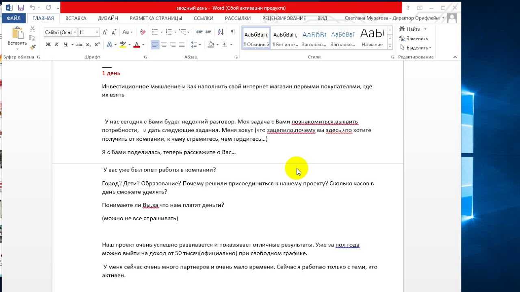Sort text with A-Я arrow icon
520x292 pixels.
(x=221, y=32)
